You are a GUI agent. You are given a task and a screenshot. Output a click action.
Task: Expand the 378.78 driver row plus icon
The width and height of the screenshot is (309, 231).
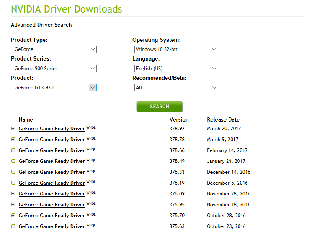tap(13, 140)
